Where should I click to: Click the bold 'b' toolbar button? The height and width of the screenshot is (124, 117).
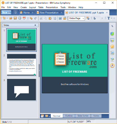click(95, 18)
